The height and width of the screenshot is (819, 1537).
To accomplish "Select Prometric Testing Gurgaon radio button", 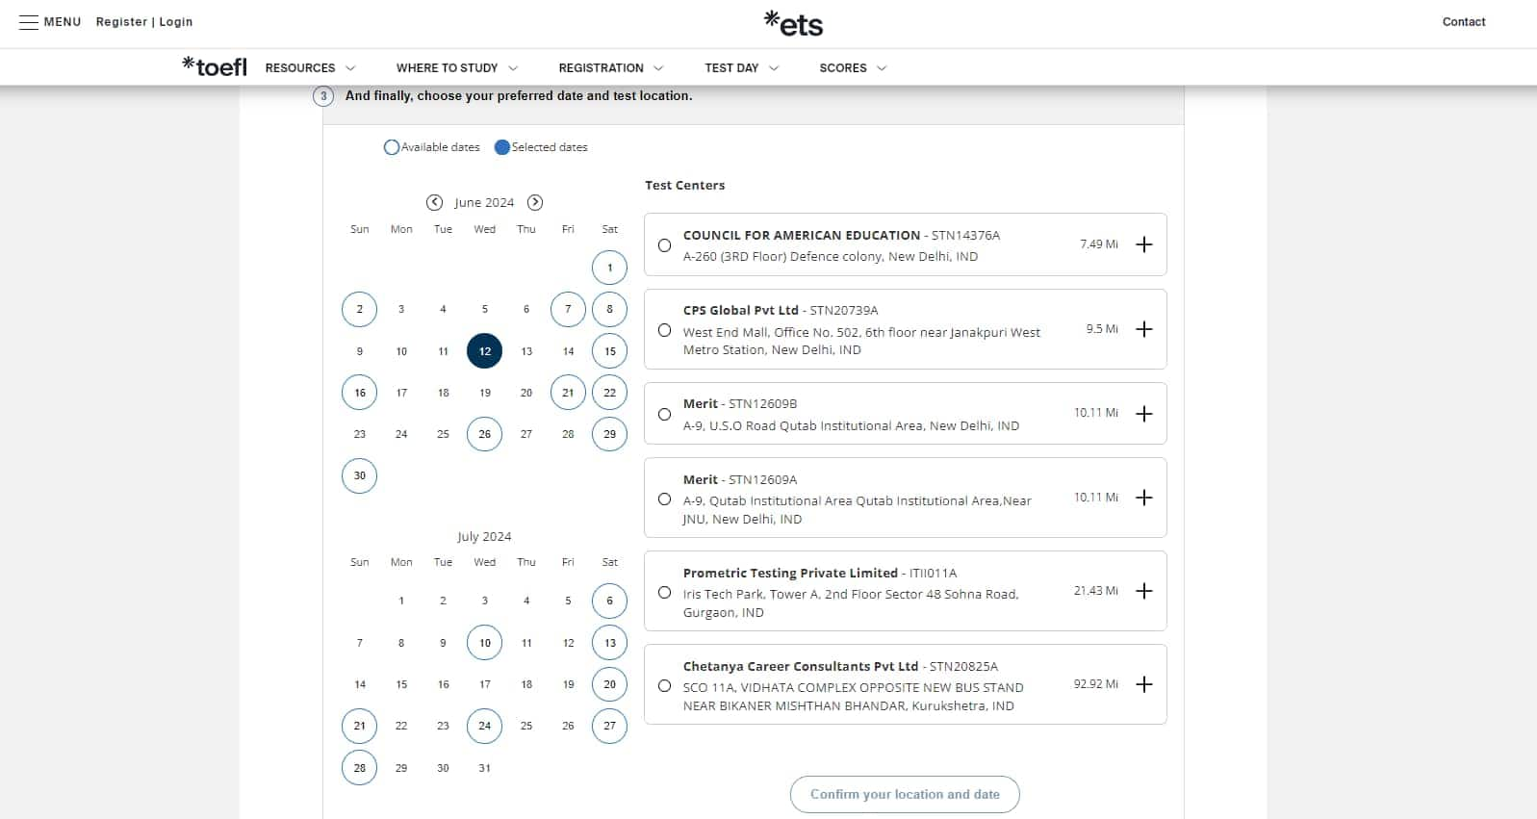I will 664,593.
